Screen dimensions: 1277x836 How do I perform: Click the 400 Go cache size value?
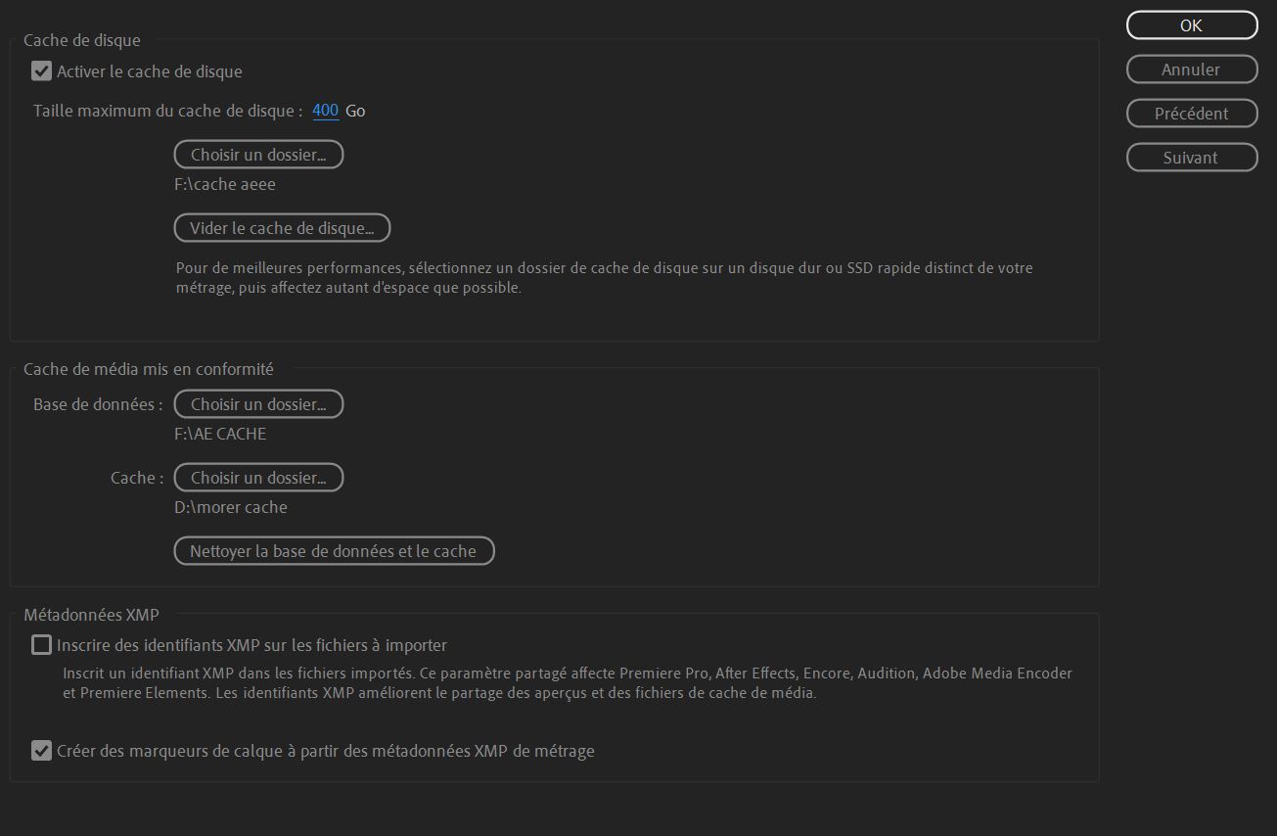coord(326,111)
